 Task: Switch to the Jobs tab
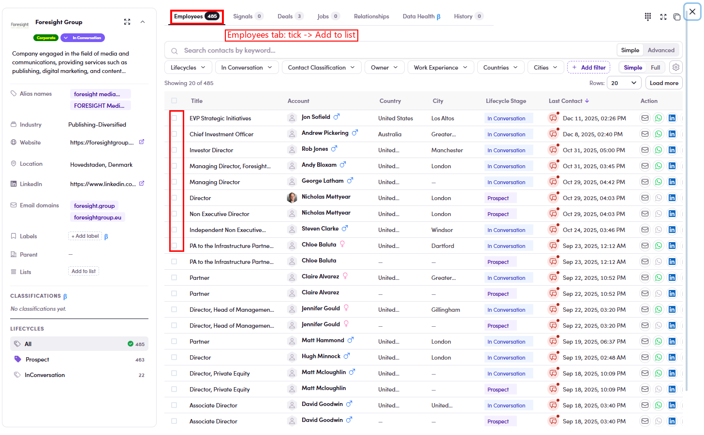coord(328,16)
